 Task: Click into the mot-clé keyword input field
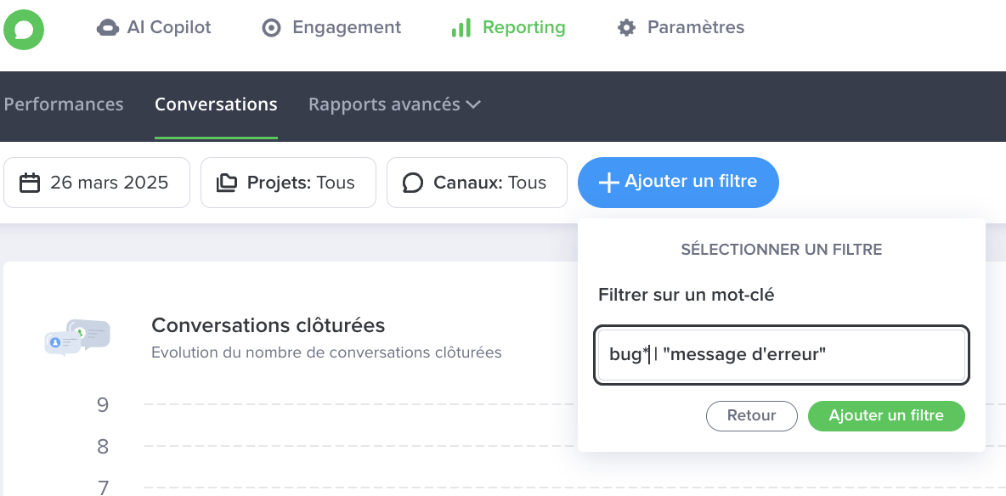coord(782,355)
